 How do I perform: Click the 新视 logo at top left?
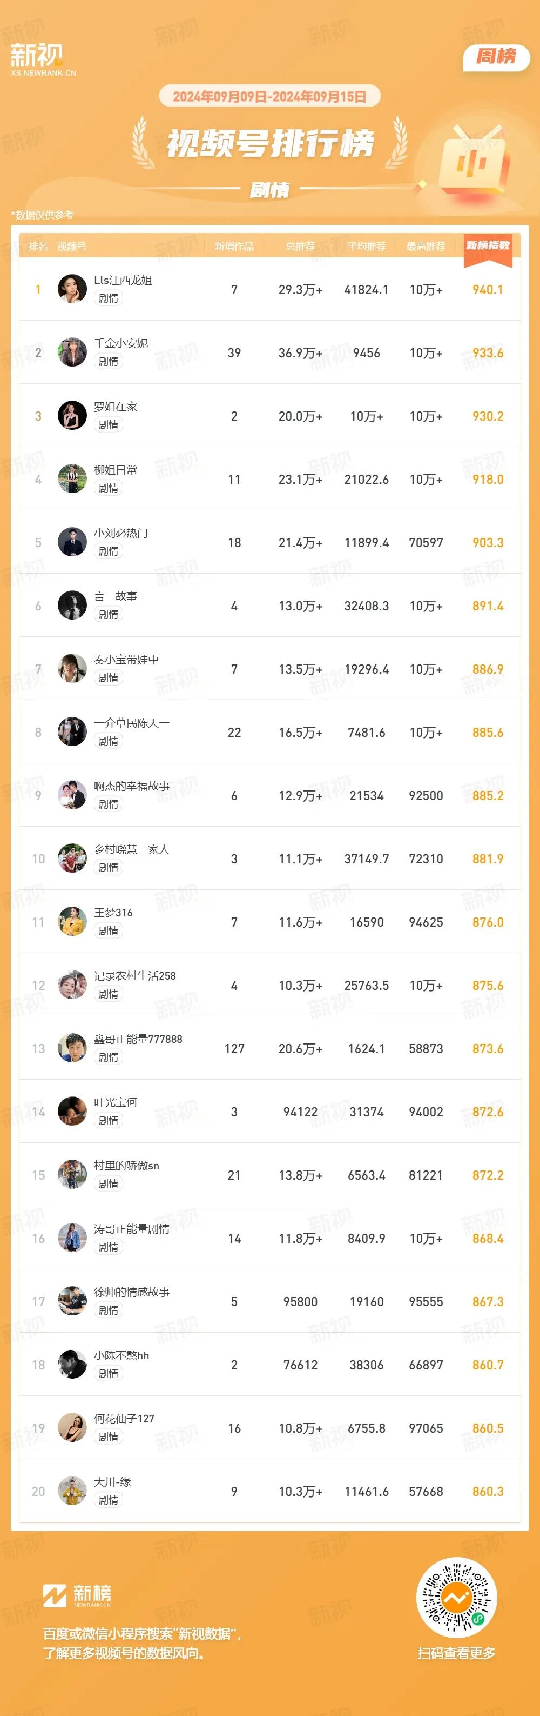[x=43, y=58]
